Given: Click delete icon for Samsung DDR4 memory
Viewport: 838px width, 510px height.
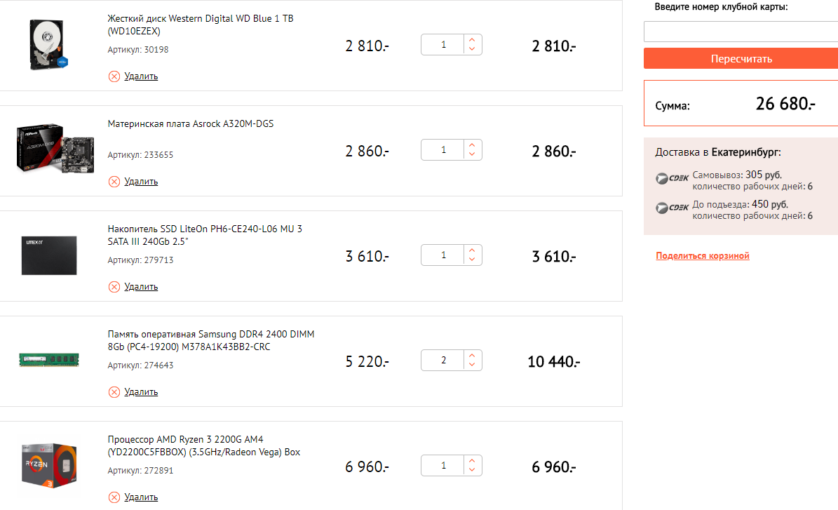Looking at the screenshot, I should tap(114, 392).
